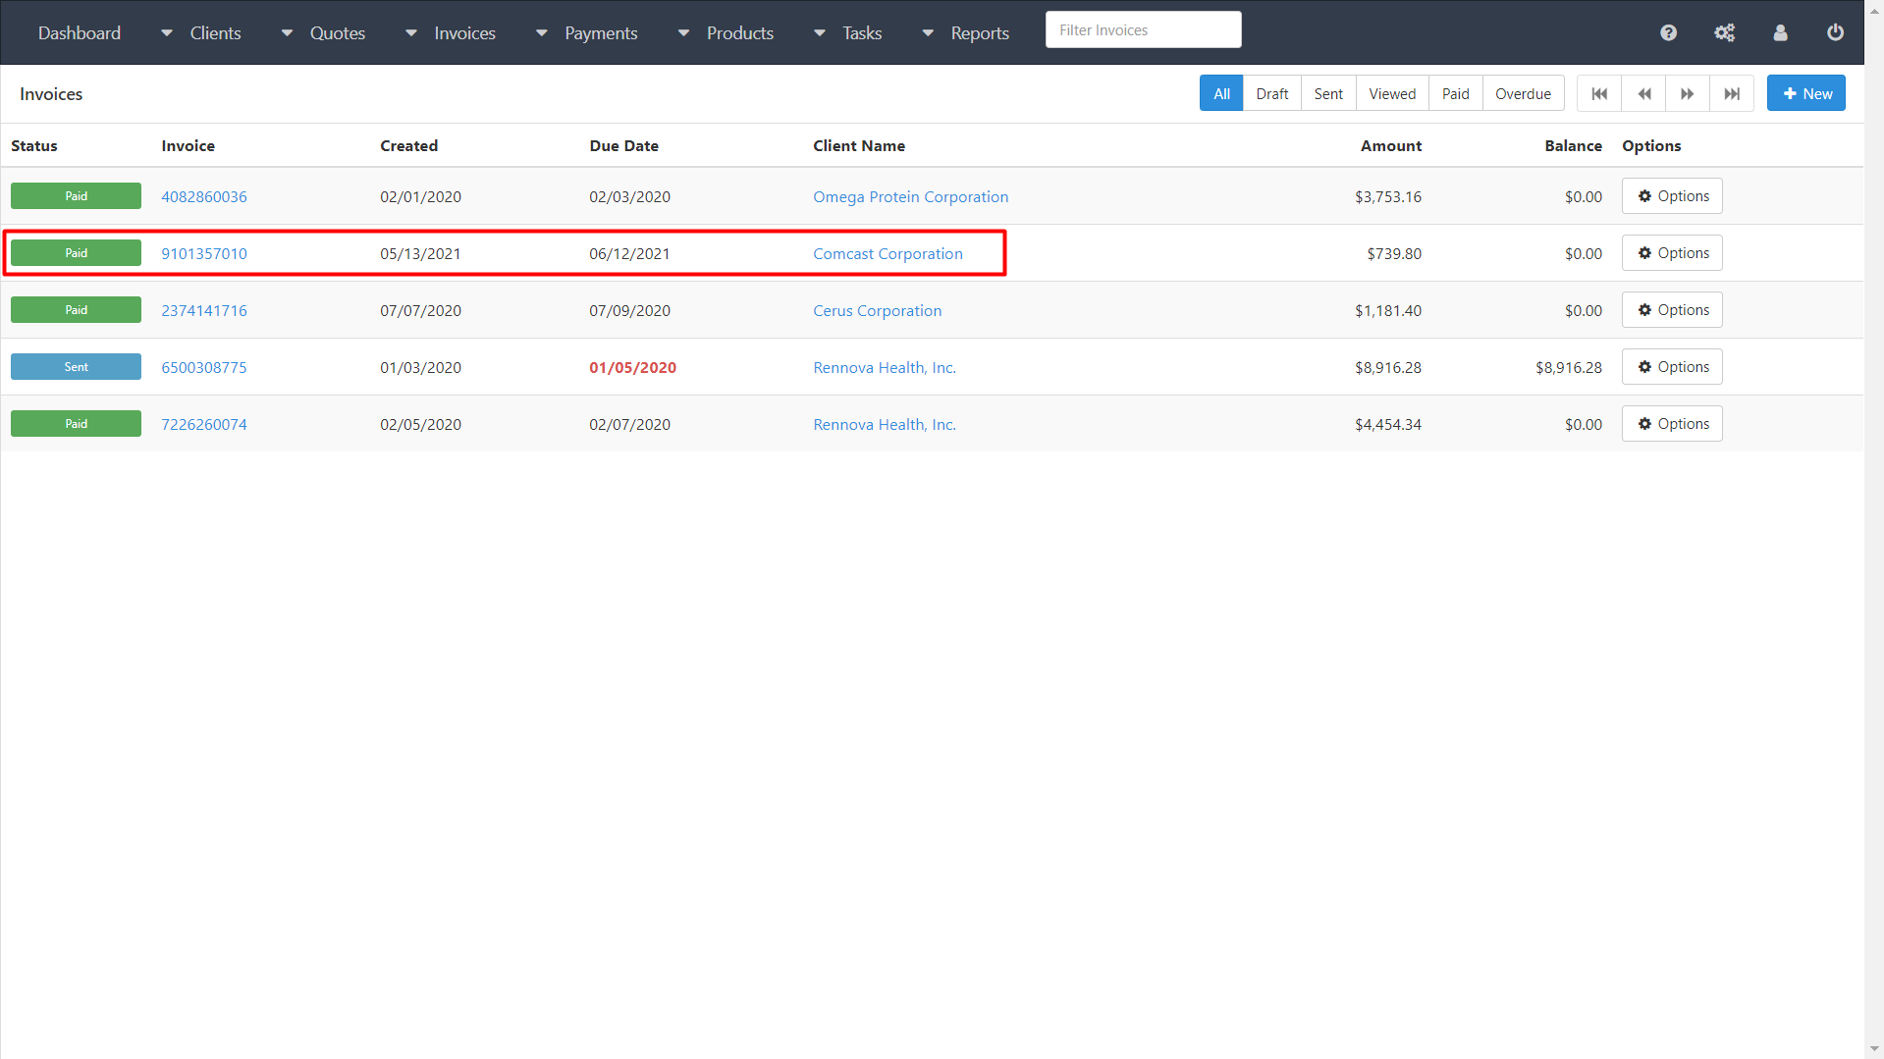Image resolution: width=1884 pixels, height=1059 pixels.
Task: Click the power logout icon
Action: (x=1834, y=32)
